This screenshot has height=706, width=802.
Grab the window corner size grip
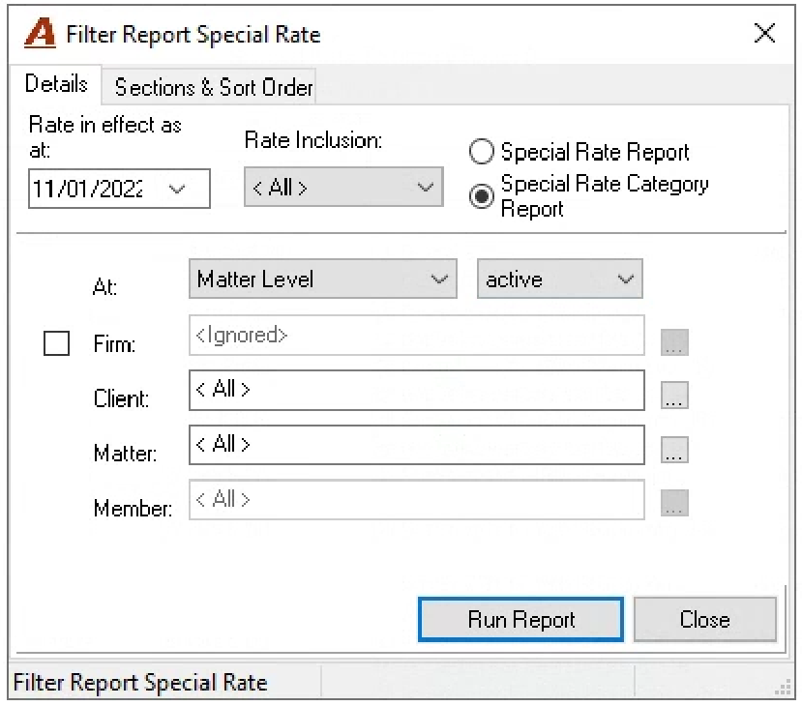pyautogui.click(x=783, y=688)
